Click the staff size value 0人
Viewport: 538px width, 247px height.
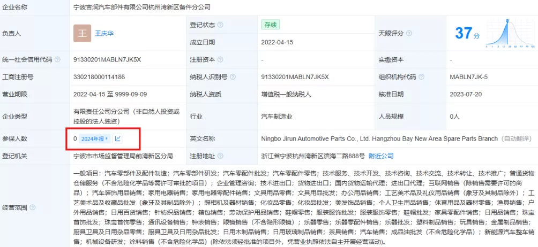[454, 117]
